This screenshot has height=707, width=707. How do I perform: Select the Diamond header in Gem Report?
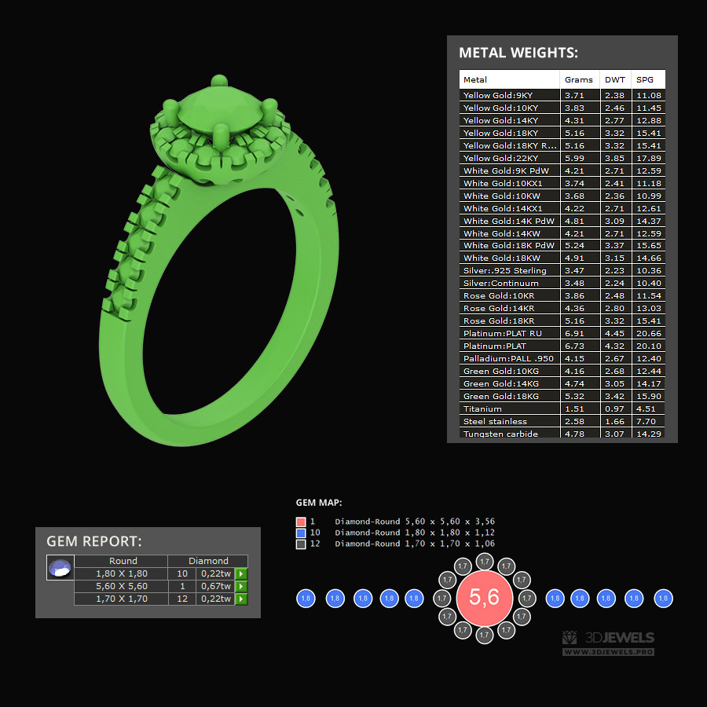tap(208, 561)
